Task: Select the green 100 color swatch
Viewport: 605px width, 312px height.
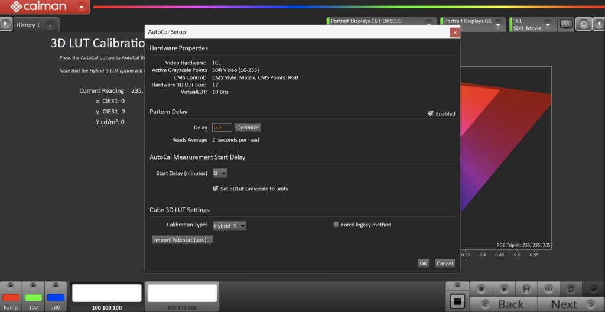Action: pyautogui.click(x=33, y=297)
